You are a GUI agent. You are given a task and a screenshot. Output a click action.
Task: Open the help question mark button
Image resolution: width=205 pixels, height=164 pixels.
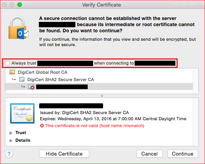[9, 154]
